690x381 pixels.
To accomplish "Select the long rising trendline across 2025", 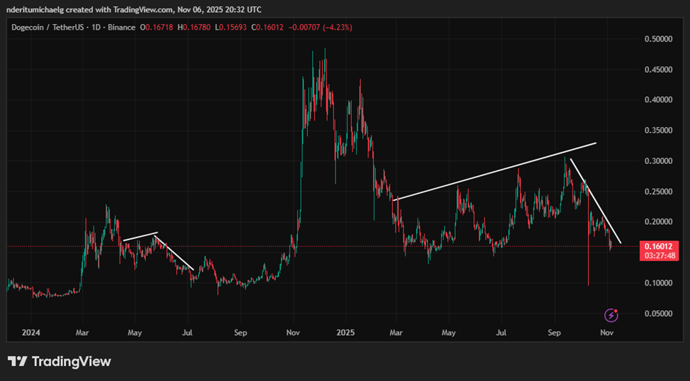I will click(x=495, y=171).
